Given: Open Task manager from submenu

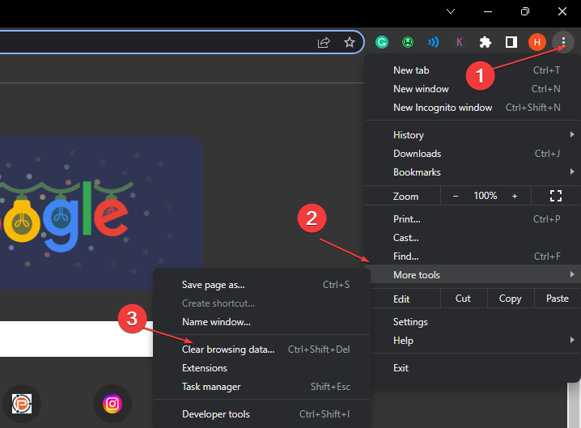Looking at the screenshot, I should (x=261, y=387).
